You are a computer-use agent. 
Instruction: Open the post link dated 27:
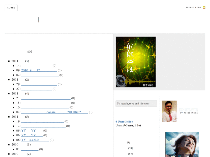pos(37,89)
